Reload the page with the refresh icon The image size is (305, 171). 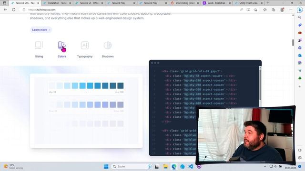14,9
